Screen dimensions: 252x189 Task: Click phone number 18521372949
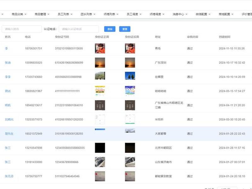(34, 134)
